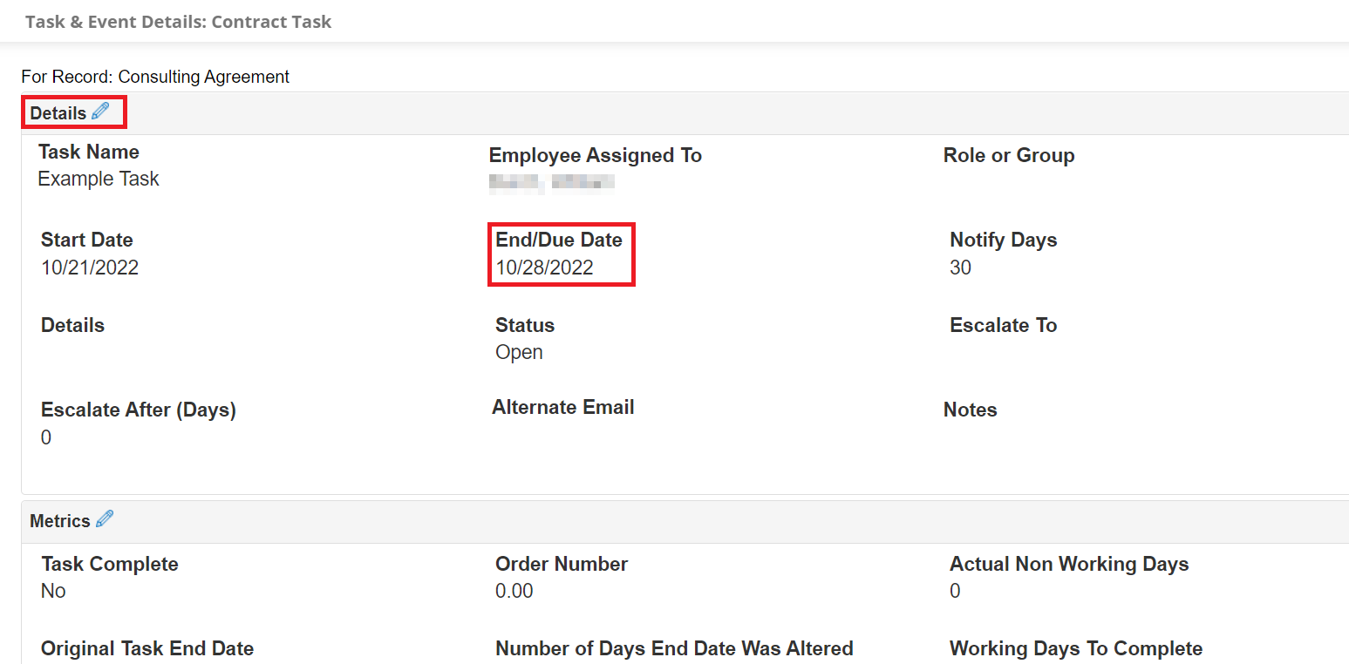Click the End/Due Date field label

(x=559, y=240)
